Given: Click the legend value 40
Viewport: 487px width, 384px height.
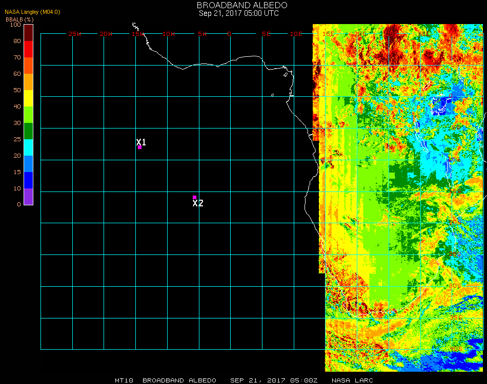Looking at the screenshot, I should click(x=17, y=106).
